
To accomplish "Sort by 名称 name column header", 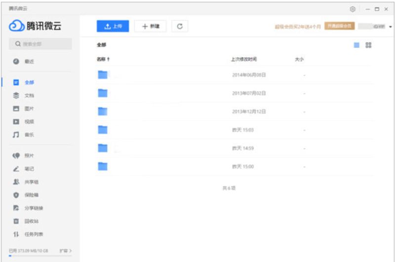I will (103, 59).
